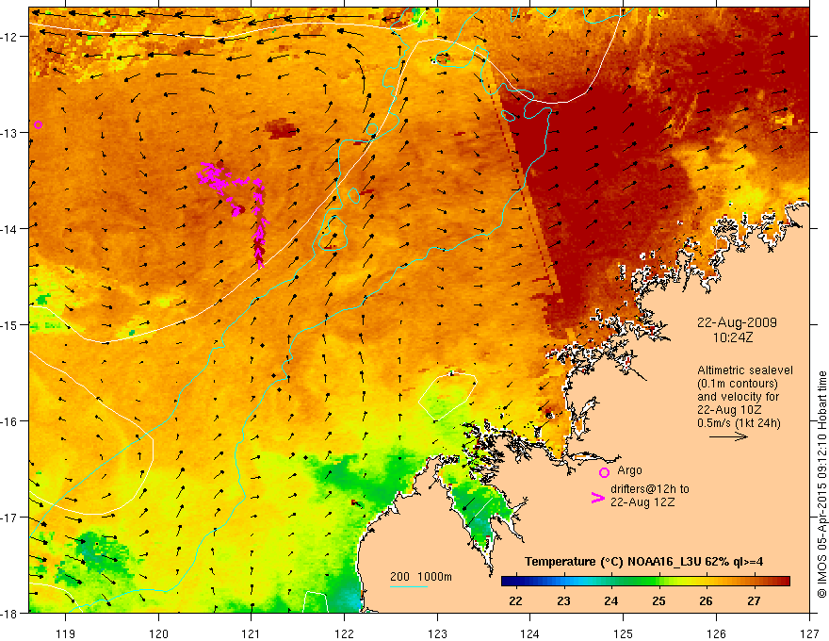Screen dimensions: 829x641
Task: Click the latitude tick label "-13"
Action: point(9,133)
